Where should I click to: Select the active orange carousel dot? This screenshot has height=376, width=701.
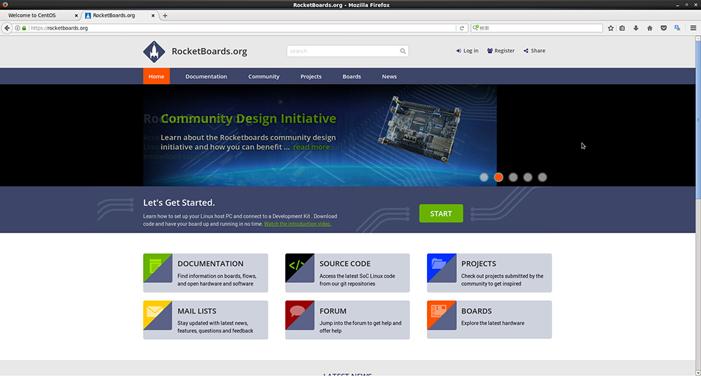498,177
